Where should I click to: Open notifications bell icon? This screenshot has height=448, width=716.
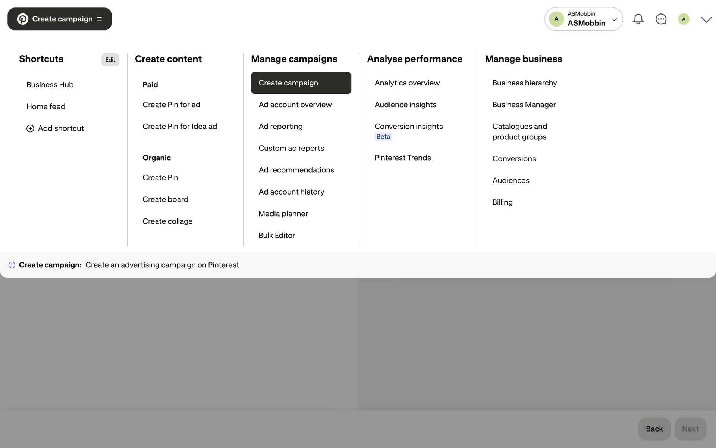[638, 19]
